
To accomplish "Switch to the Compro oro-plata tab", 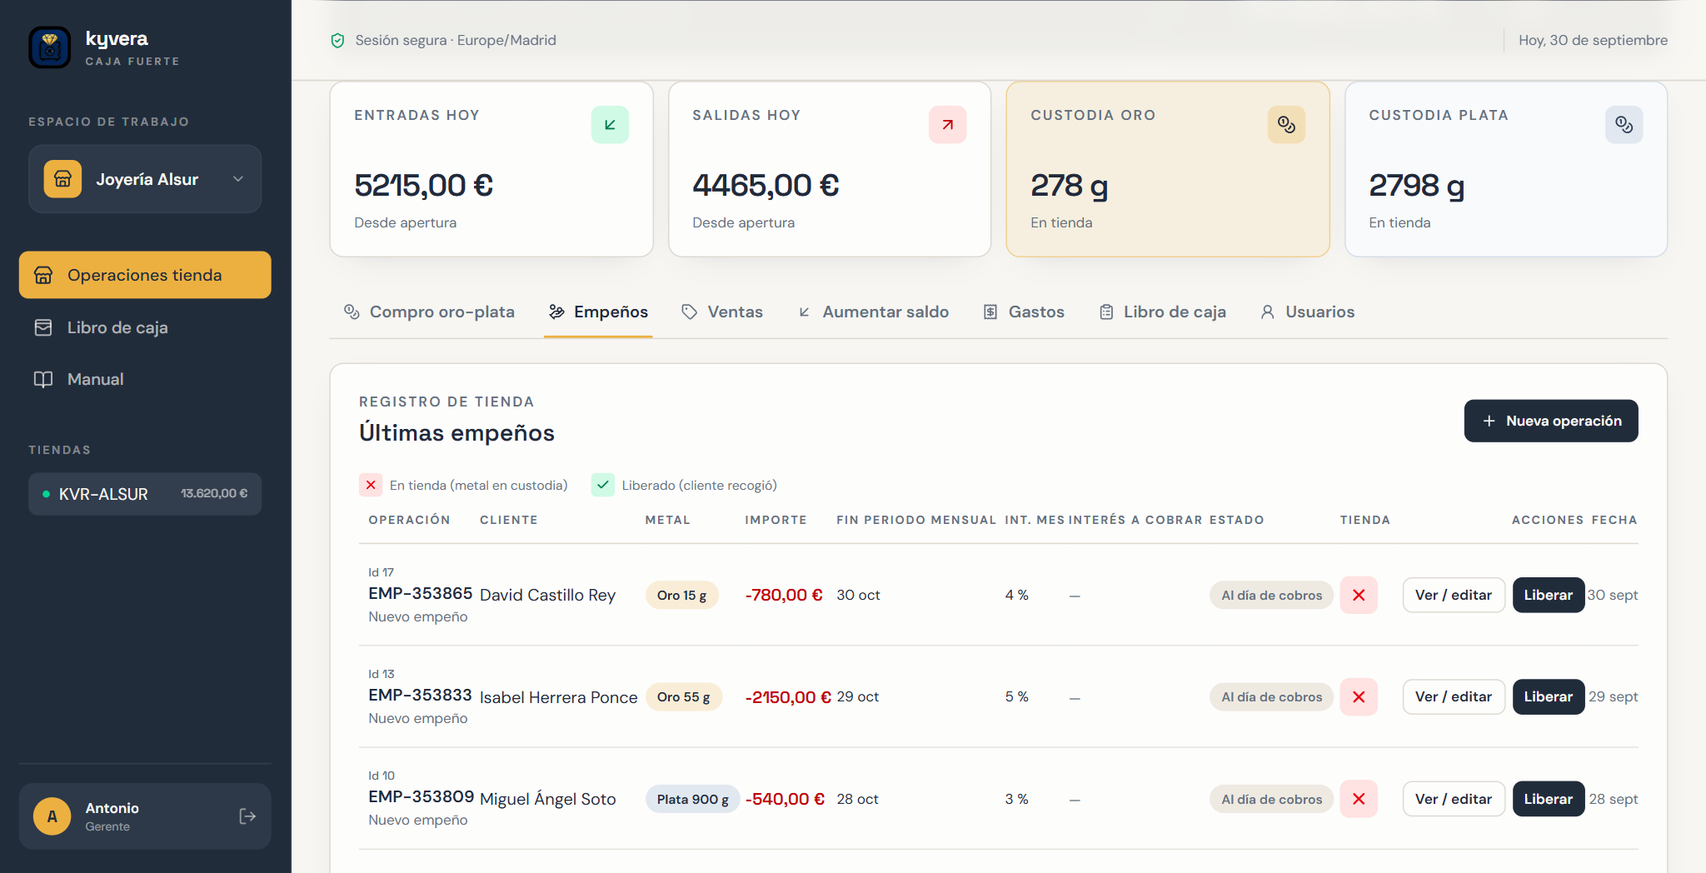I will (x=429, y=312).
